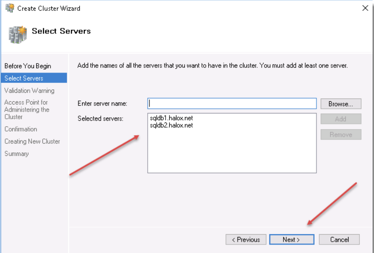This screenshot has height=253, width=374.
Task: Click the Enter server name label
Action: [x=102, y=103]
